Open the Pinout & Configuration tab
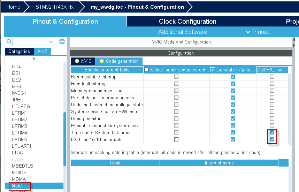Screen dimensions: 299x192 pos(65,21)
